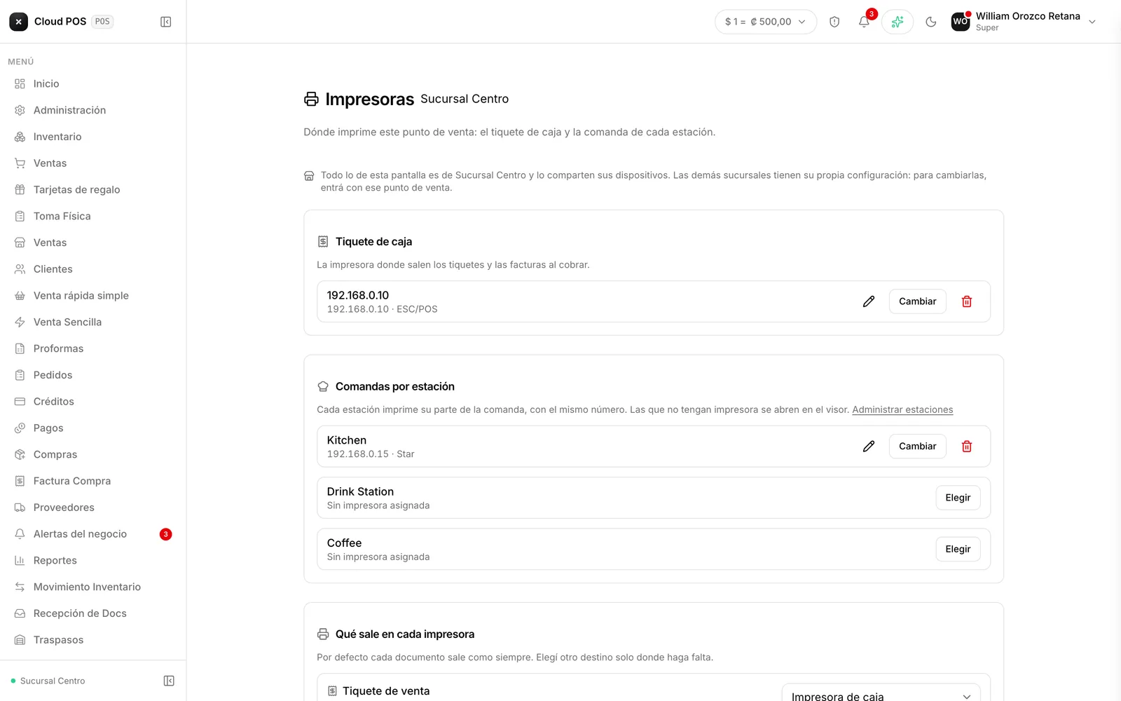Edit the Kitchen station printer

869,447
